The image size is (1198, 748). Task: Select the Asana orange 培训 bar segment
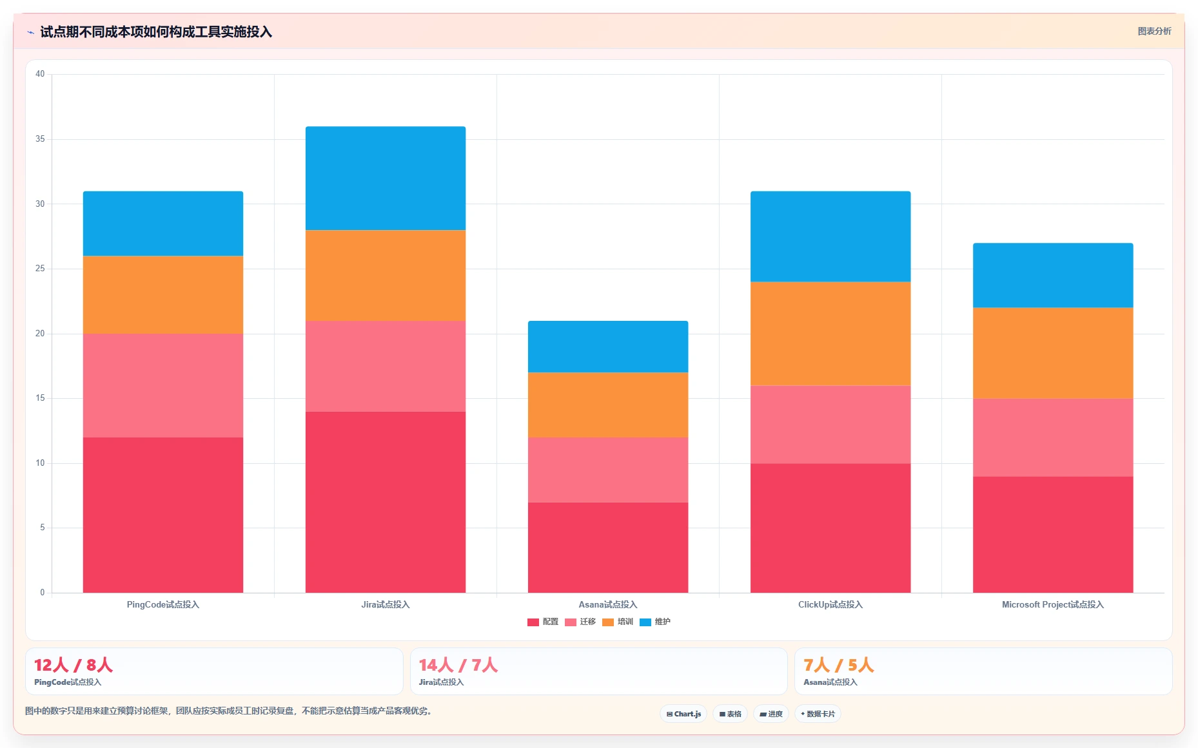608,405
